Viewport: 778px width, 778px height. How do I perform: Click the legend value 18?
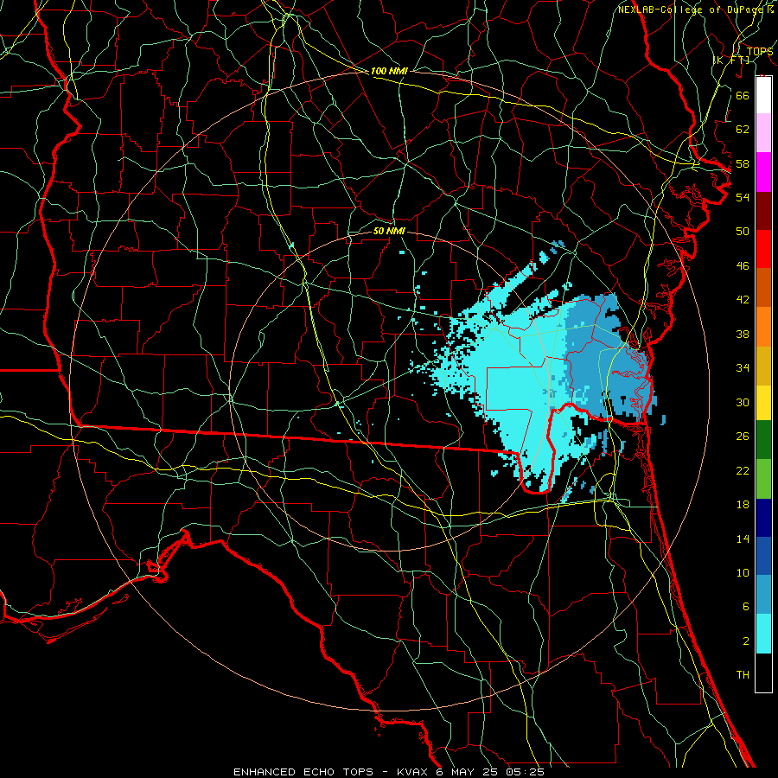coord(743,505)
